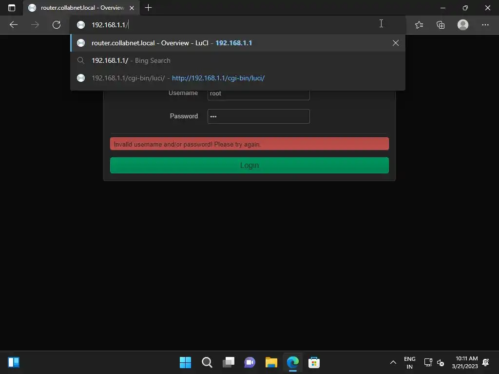
Task: Open the Favorites list
Action: [419, 25]
